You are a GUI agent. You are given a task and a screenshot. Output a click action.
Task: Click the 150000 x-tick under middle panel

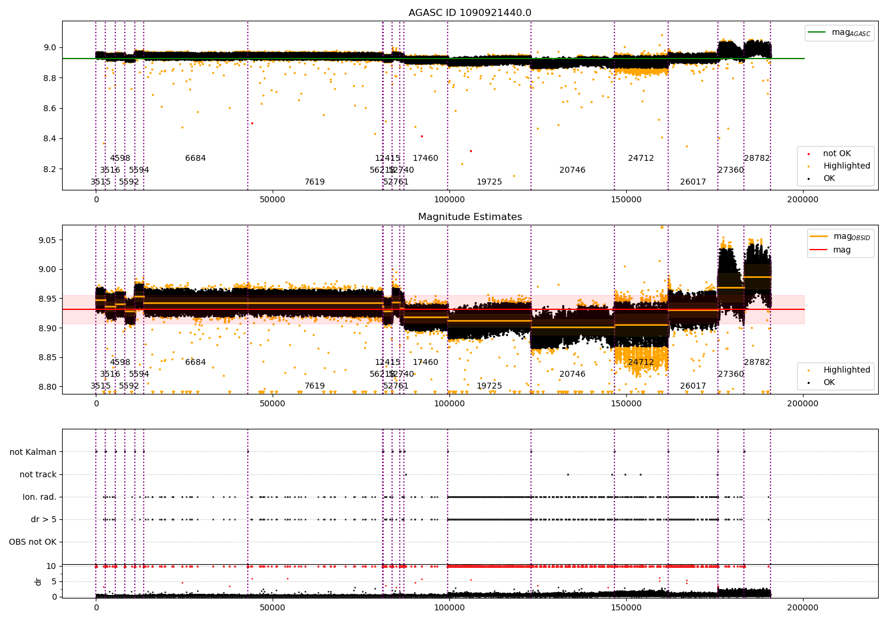tap(626, 404)
